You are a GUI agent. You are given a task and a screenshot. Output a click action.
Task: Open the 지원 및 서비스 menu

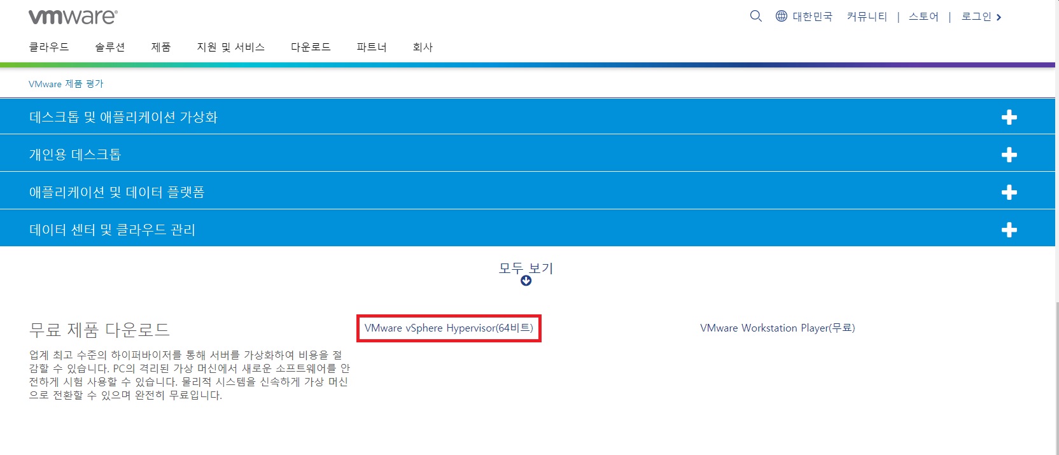pyautogui.click(x=230, y=47)
